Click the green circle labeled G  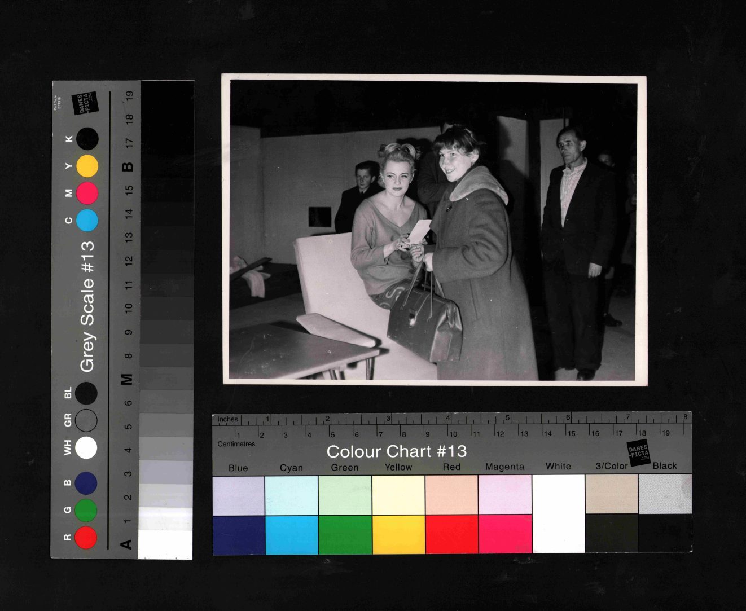click(x=86, y=510)
